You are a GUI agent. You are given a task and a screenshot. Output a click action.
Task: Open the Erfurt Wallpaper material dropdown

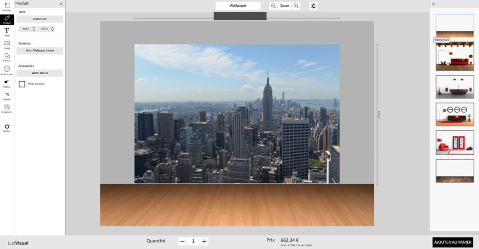pos(40,50)
